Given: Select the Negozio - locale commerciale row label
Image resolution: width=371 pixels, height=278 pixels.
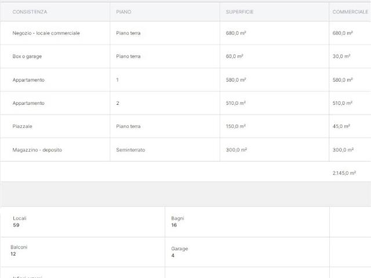Looking at the screenshot, I should (x=46, y=33).
